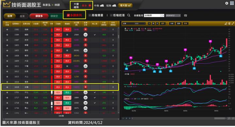
Task: Click cloud icon beside 短無
Action: 114,6
